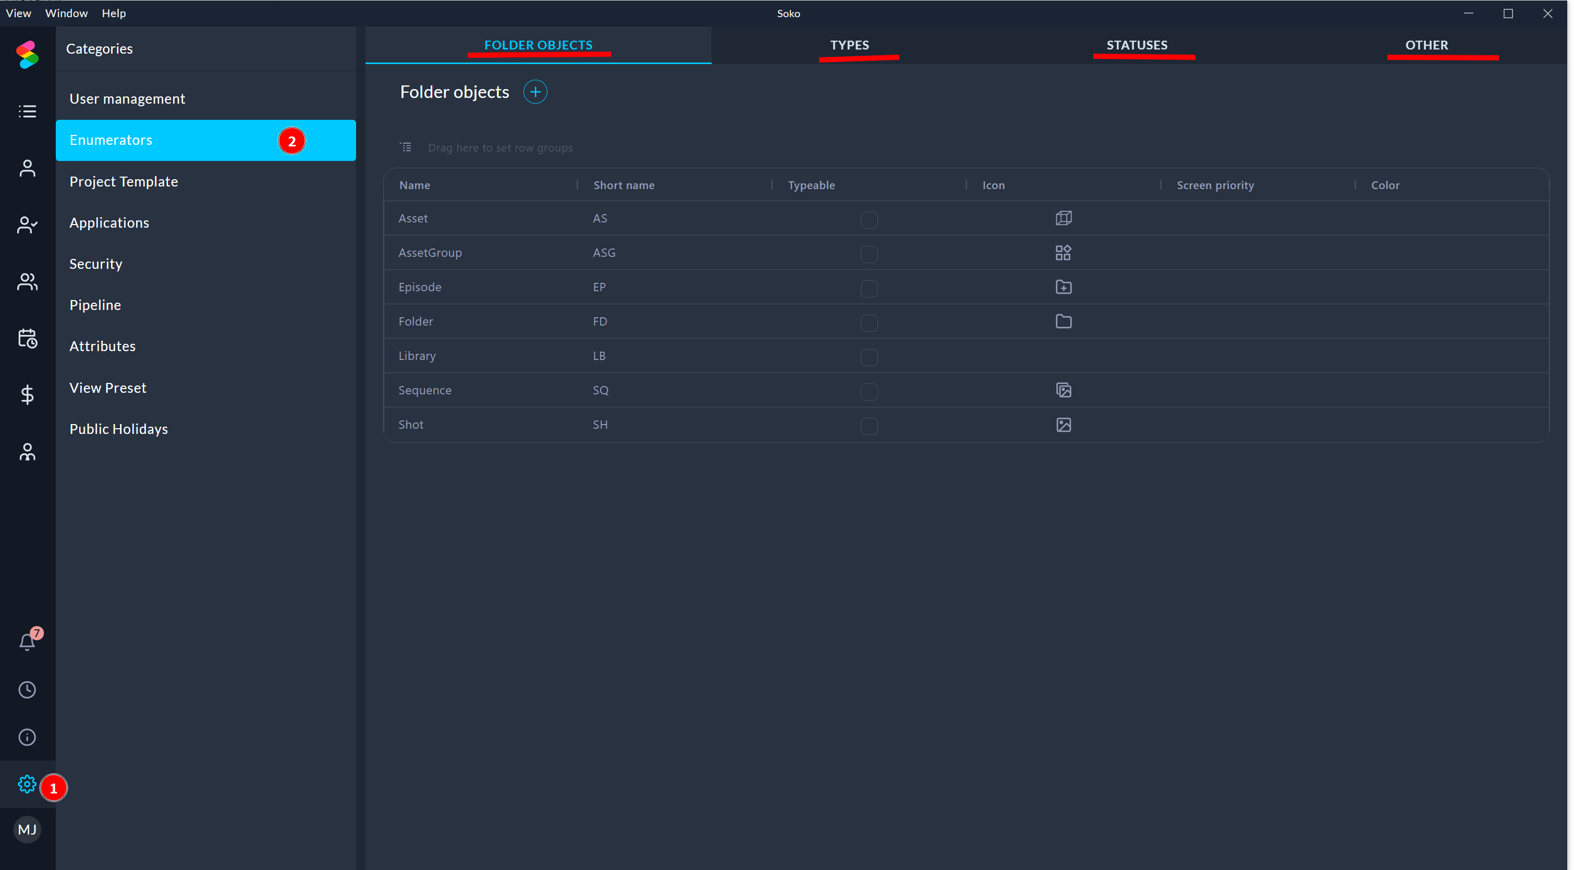Click the add folder object plus icon
The width and height of the screenshot is (1574, 870).
click(x=534, y=92)
